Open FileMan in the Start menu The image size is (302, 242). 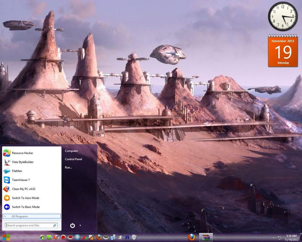(32, 171)
